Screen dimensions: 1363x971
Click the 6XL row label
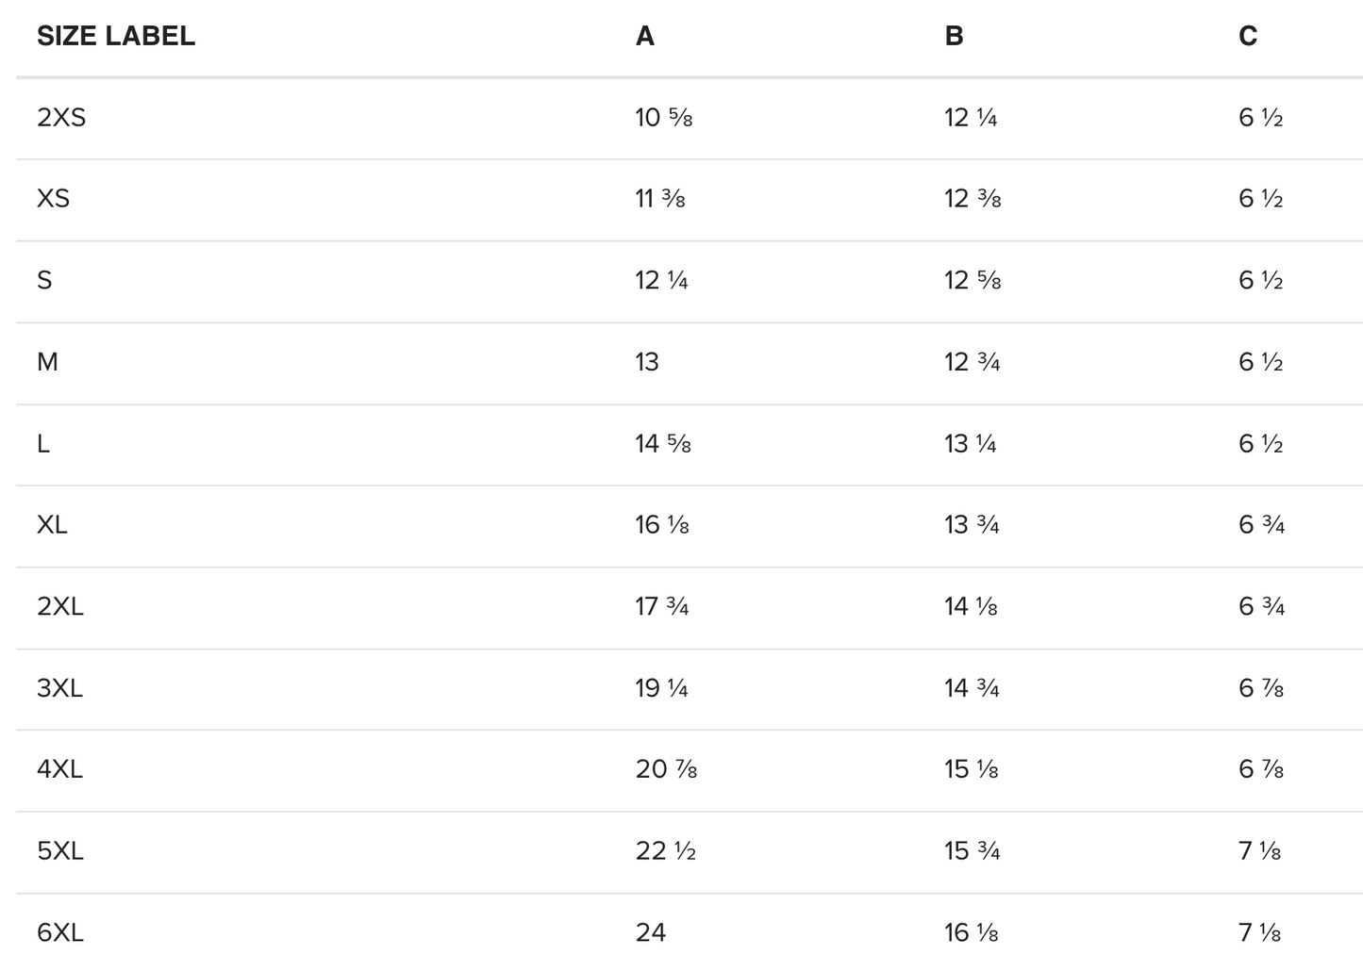pyautogui.click(x=60, y=932)
